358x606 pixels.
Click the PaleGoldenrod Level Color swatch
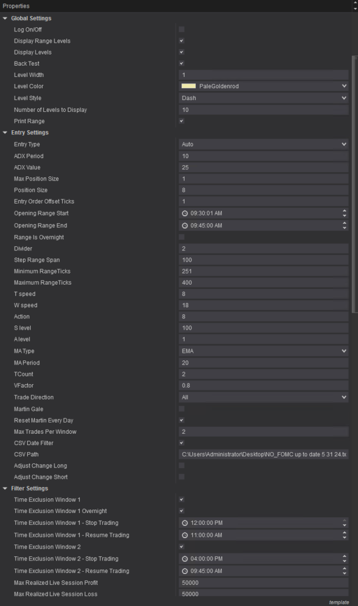[188, 86]
